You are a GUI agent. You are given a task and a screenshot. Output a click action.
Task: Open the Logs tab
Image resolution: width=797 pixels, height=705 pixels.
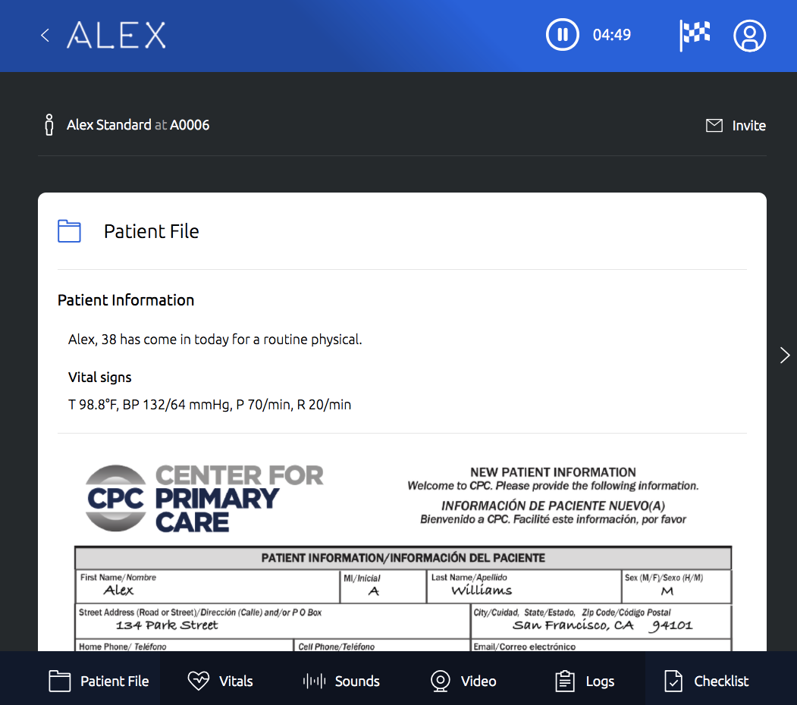pos(584,681)
